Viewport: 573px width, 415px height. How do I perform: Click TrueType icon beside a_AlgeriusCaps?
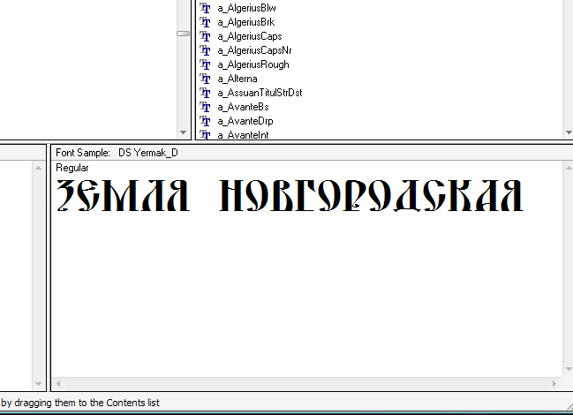tap(205, 36)
